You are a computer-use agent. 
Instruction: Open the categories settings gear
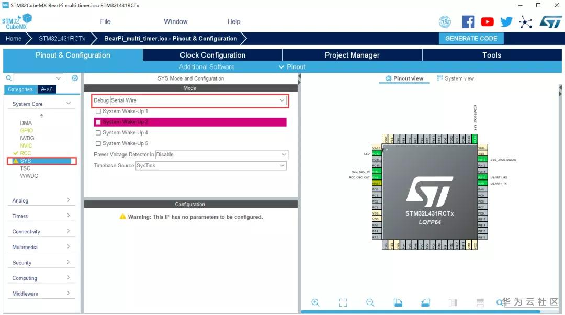pyautogui.click(x=75, y=78)
